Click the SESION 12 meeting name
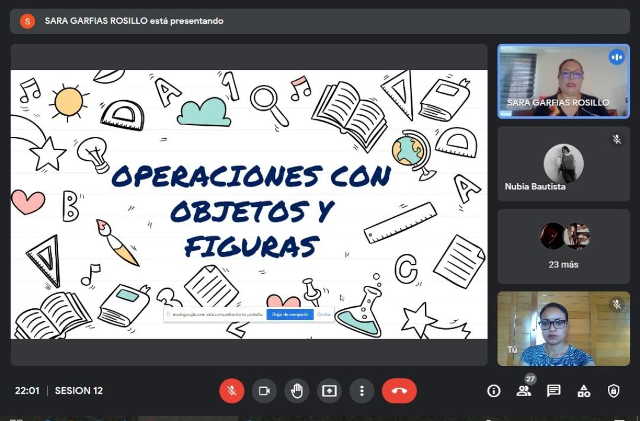 tap(79, 391)
